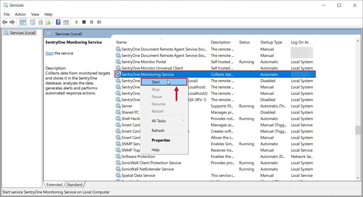Click Start in the context menu
The height and width of the screenshot is (197, 363).
point(155,82)
